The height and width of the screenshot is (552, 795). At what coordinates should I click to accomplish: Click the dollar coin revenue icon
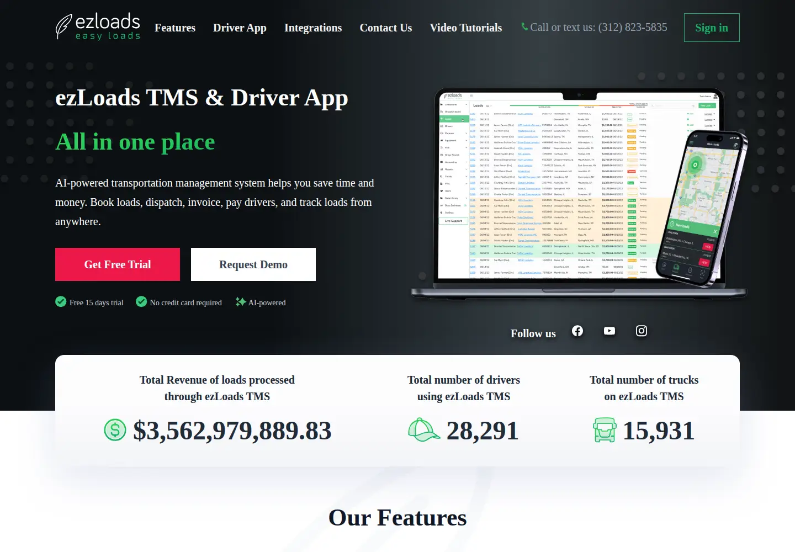(115, 429)
